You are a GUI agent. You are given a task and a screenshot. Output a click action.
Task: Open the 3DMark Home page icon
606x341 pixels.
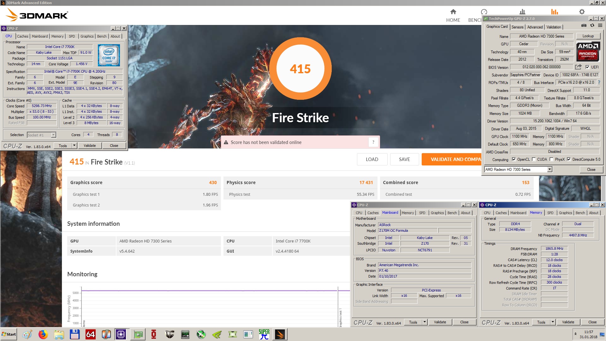[x=453, y=12]
